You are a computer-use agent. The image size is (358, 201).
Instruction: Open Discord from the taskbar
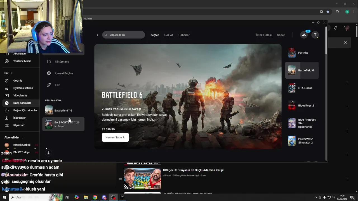[x=104, y=197]
